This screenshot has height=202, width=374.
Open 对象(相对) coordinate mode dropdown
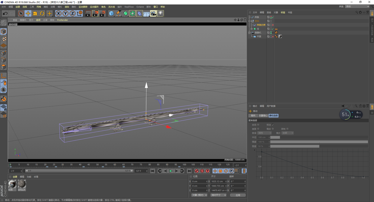point(199,195)
